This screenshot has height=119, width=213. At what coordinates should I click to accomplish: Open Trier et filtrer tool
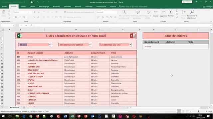tap(183, 14)
